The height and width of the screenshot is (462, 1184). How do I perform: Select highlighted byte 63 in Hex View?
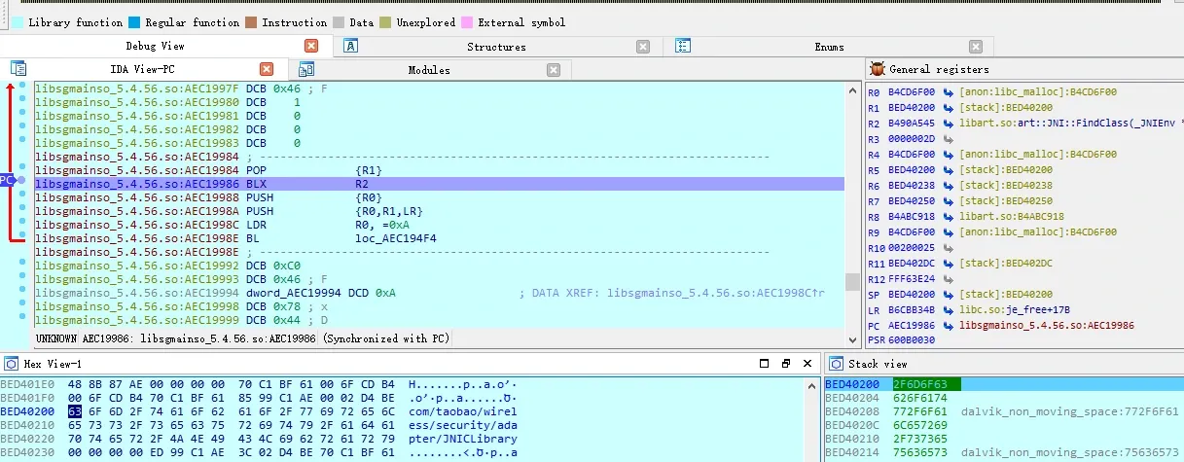pyautogui.click(x=74, y=411)
